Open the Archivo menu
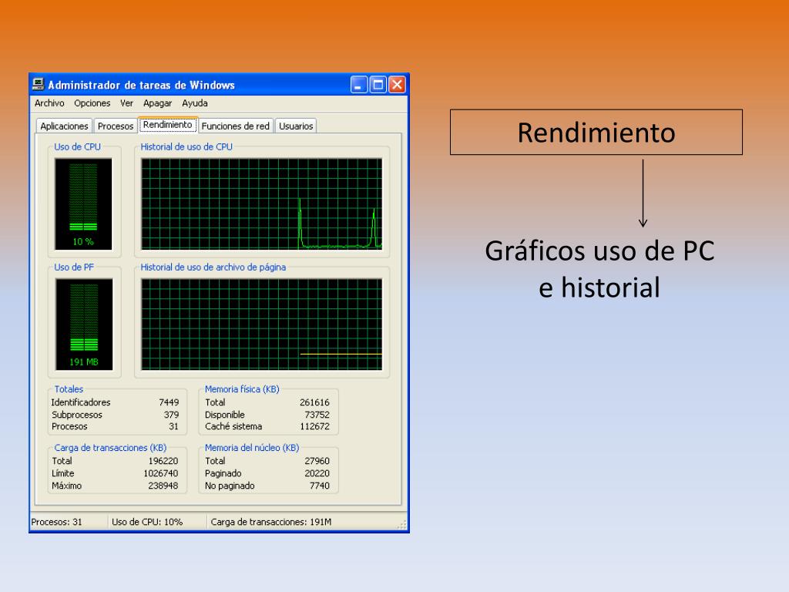Screen dimensions: 789x592 tap(49, 103)
